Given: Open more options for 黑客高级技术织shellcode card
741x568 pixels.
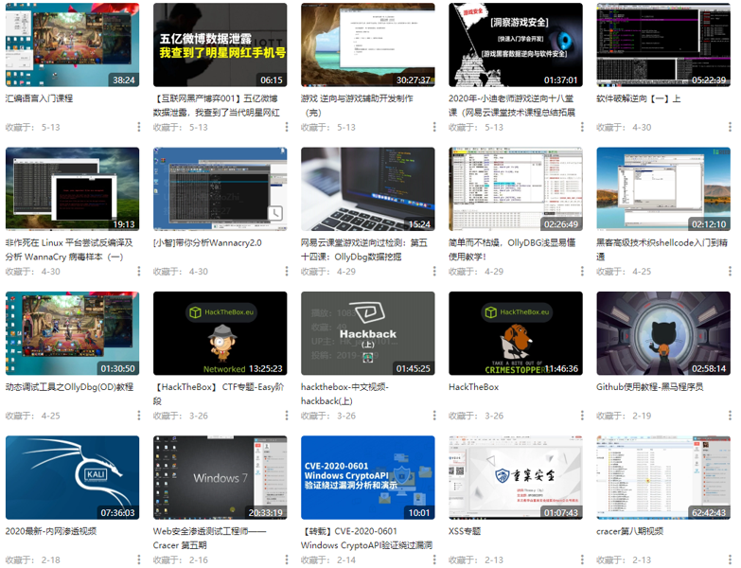Looking at the screenshot, I should point(730,272).
